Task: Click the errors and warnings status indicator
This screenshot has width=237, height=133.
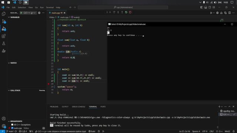Action: pos(23,132)
